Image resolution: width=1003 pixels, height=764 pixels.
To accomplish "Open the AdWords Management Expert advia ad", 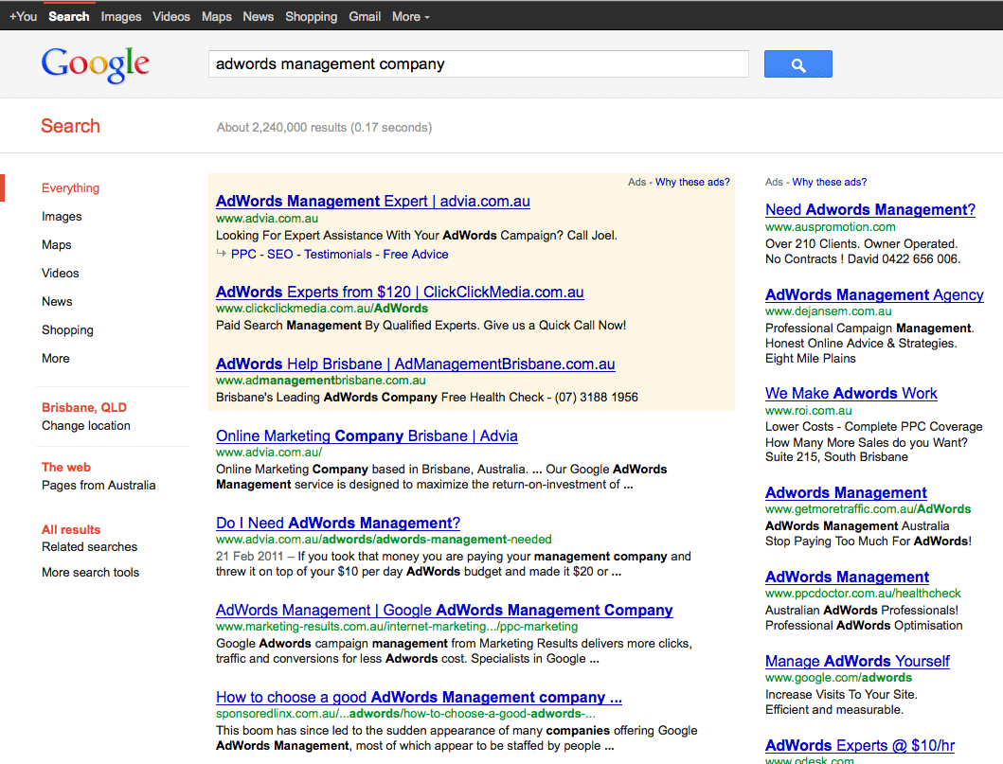I will tap(372, 201).
